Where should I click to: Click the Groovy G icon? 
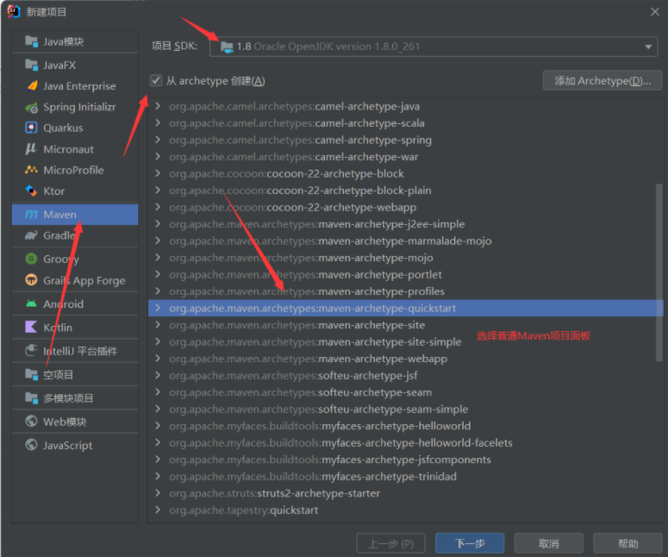31,259
